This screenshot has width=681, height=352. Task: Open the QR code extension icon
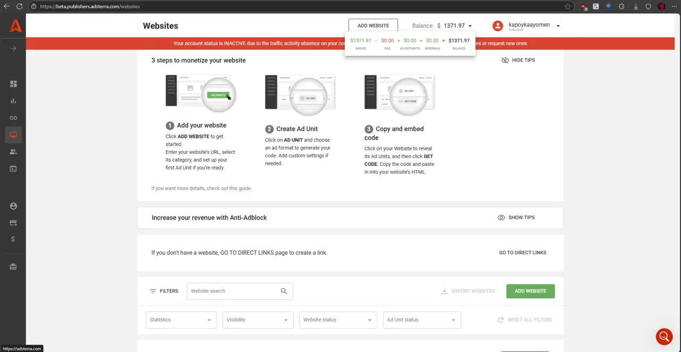pyautogui.click(x=596, y=6)
